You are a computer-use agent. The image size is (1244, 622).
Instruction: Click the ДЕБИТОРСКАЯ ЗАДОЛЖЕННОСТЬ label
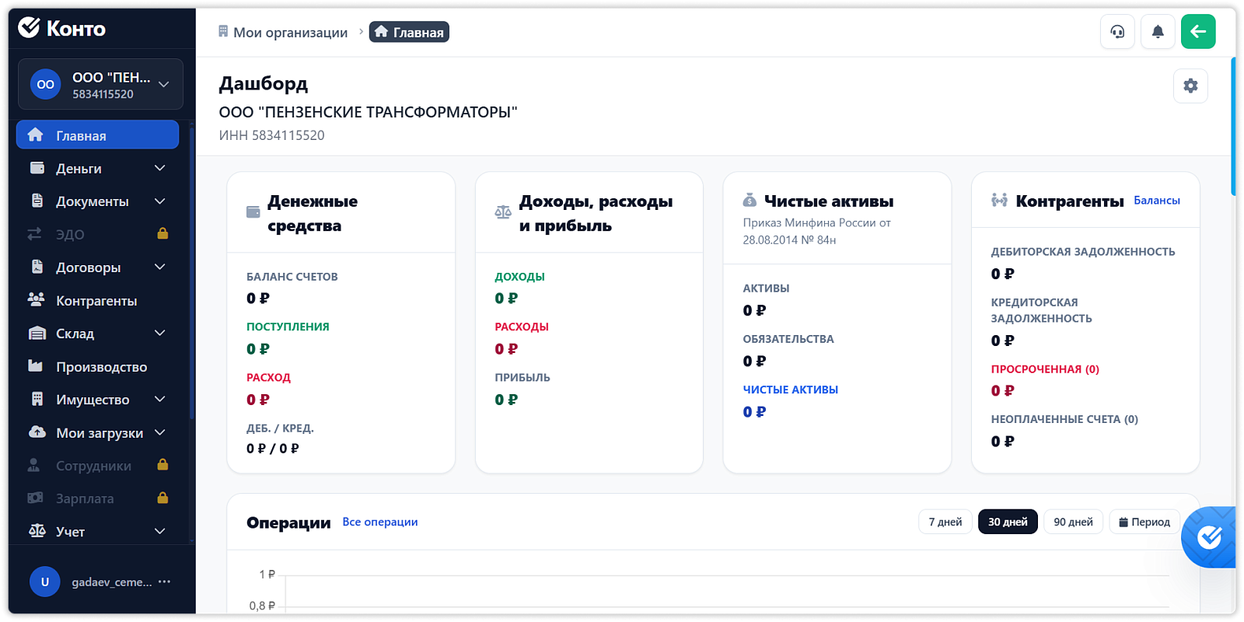pyautogui.click(x=1083, y=251)
